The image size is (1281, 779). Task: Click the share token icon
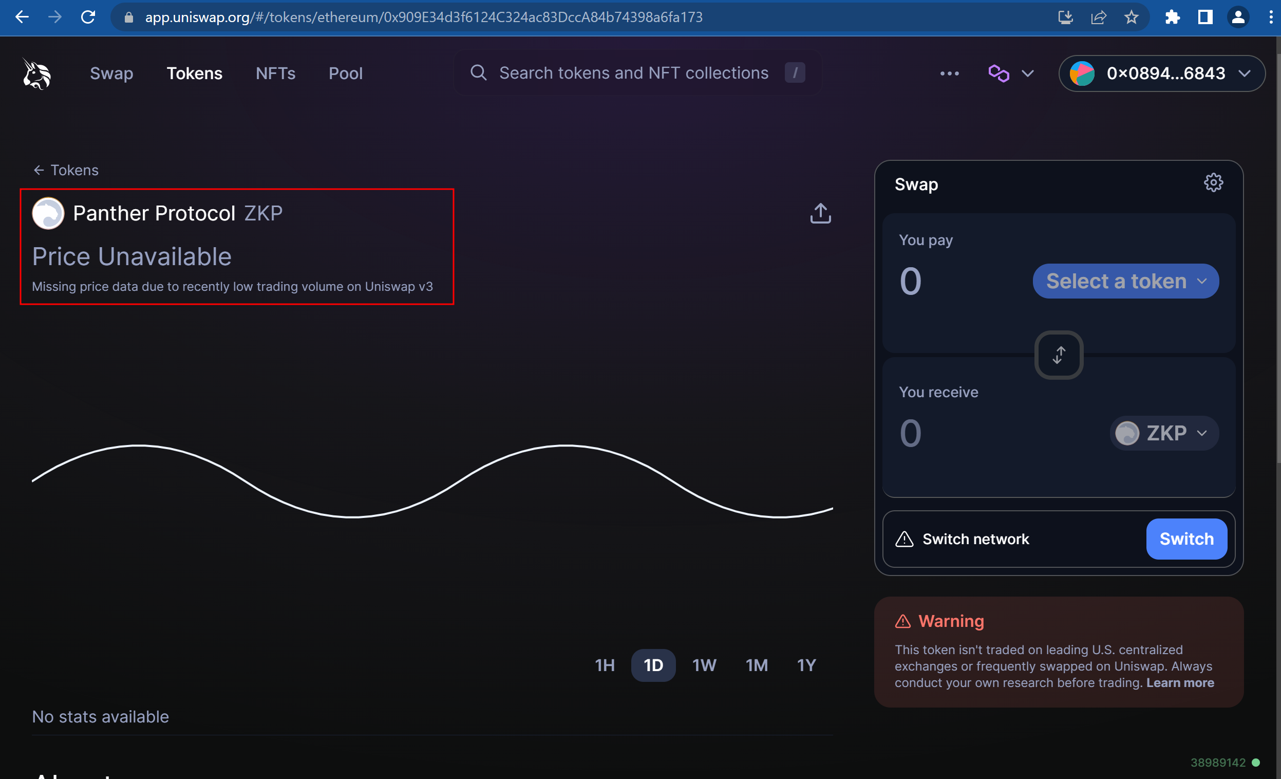(820, 213)
